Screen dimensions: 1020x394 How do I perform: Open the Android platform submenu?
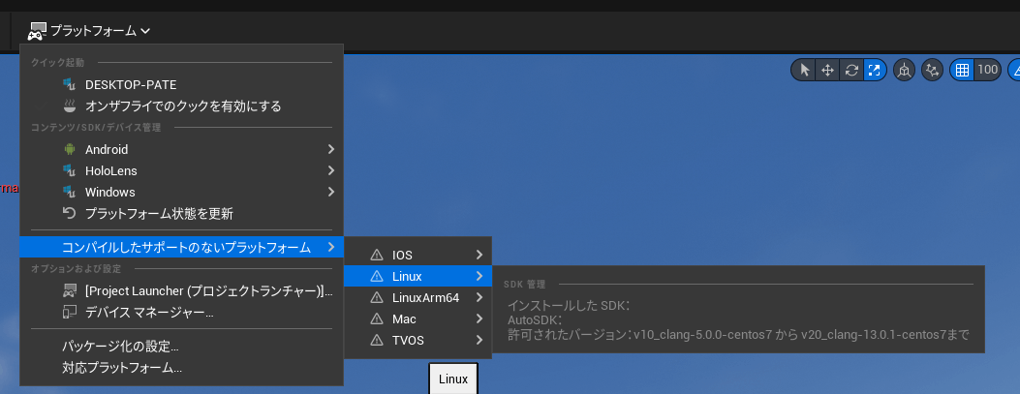point(181,149)
